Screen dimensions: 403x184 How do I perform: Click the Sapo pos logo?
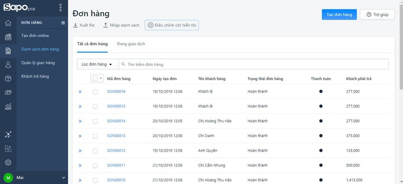pos(19,7)
